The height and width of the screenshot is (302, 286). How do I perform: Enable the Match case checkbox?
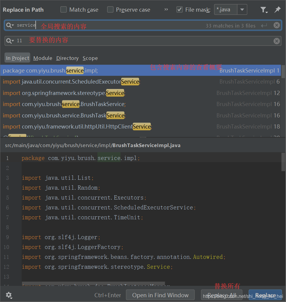click(64, 10)
